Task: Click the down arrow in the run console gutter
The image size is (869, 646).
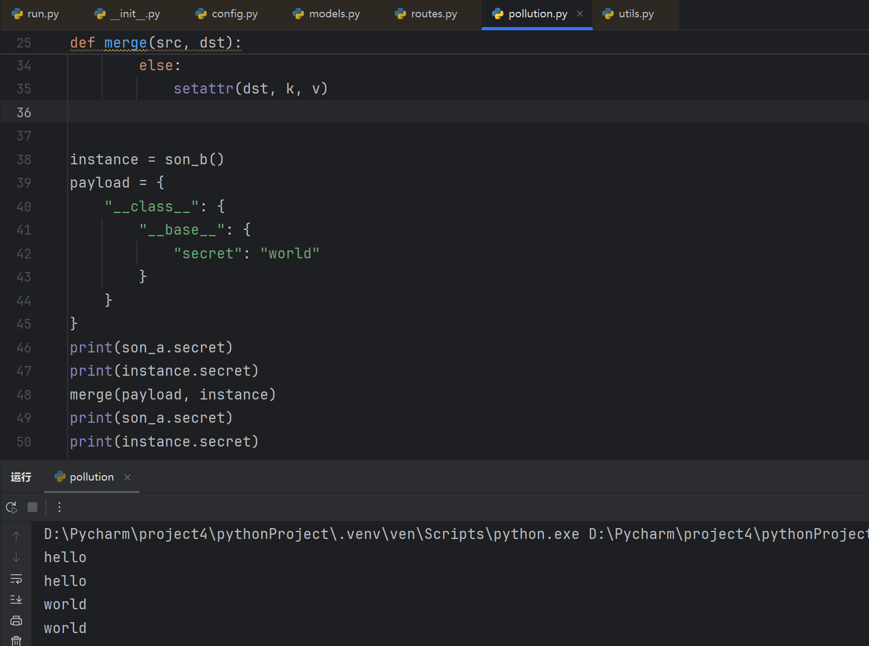Action: tap(16, 557)
